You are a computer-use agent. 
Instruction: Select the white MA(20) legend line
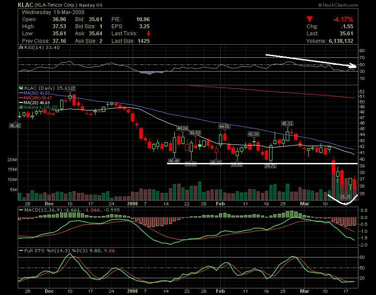click(x=21, y=103)
